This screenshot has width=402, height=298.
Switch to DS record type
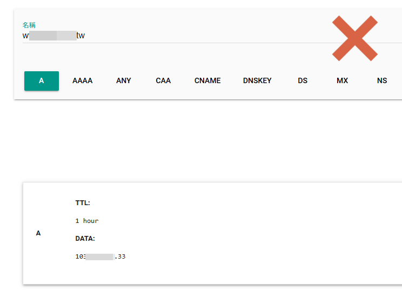(303, 81)
